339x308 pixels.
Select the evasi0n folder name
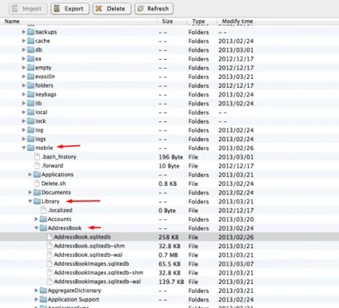(45, 77)
